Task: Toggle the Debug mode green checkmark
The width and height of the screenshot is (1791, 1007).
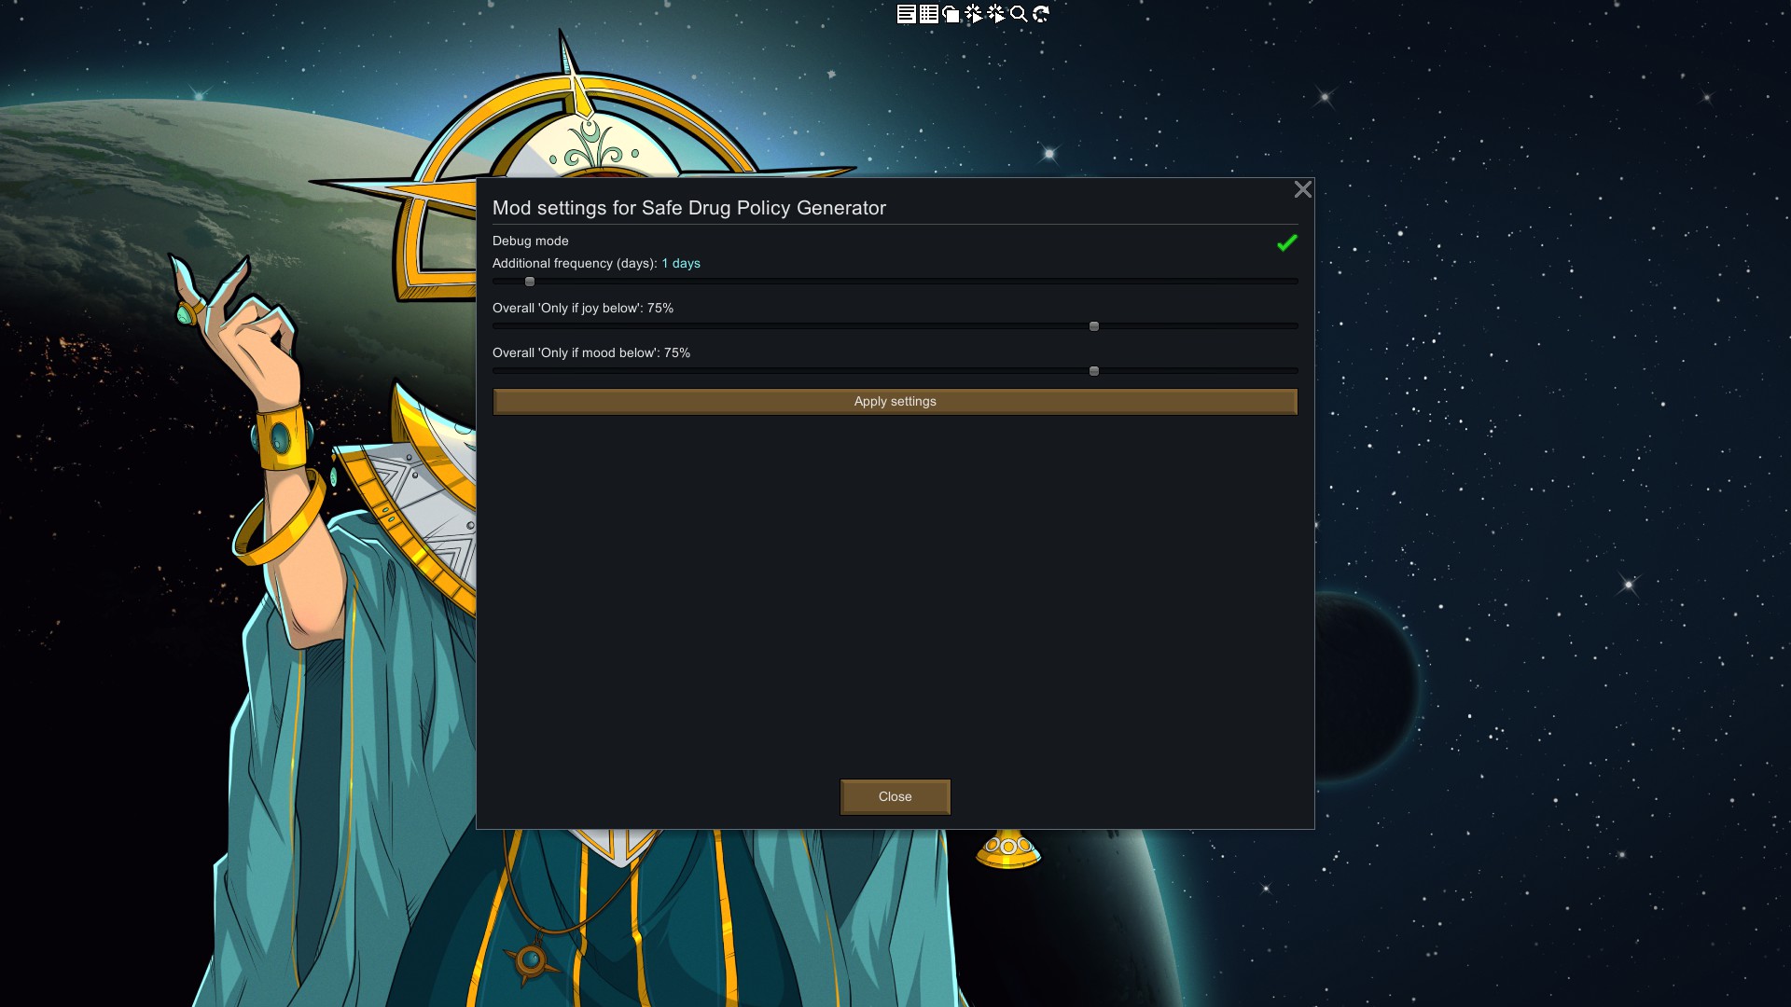Action: coord(1287,242)
